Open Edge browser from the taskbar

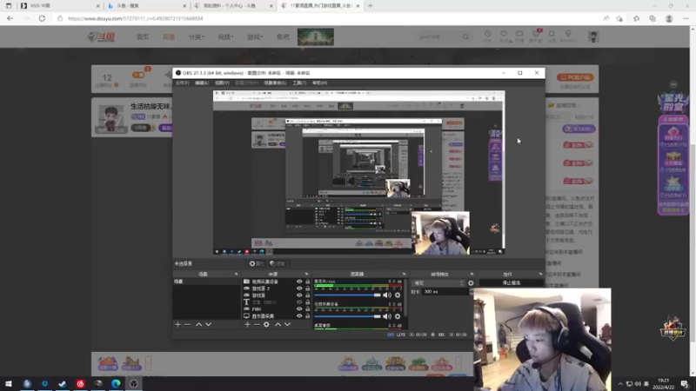[116, 383]
